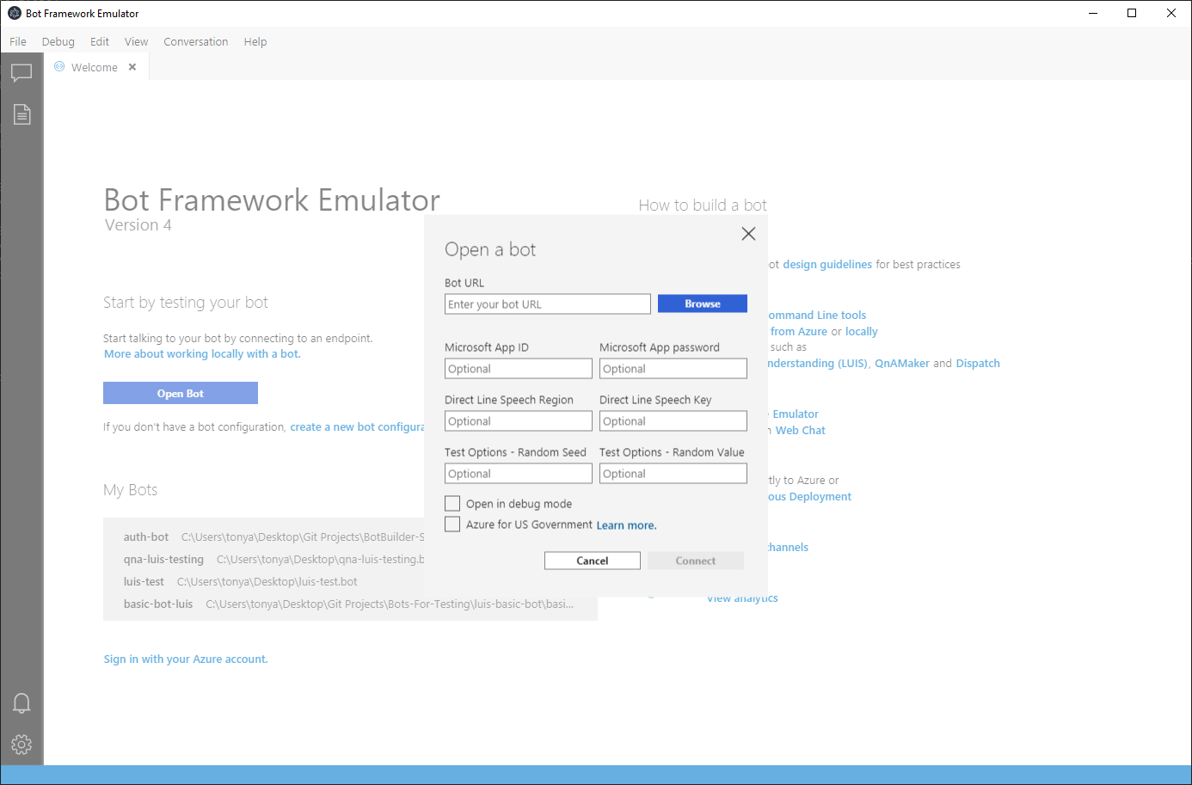Screen dimensions: 1192x785
Task: Open the design guidelines link
Action: click(827, 264)
